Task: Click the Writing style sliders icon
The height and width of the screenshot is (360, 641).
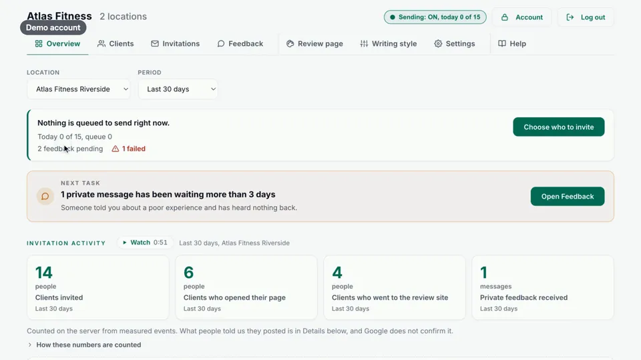Action: [x=364, y=44]
